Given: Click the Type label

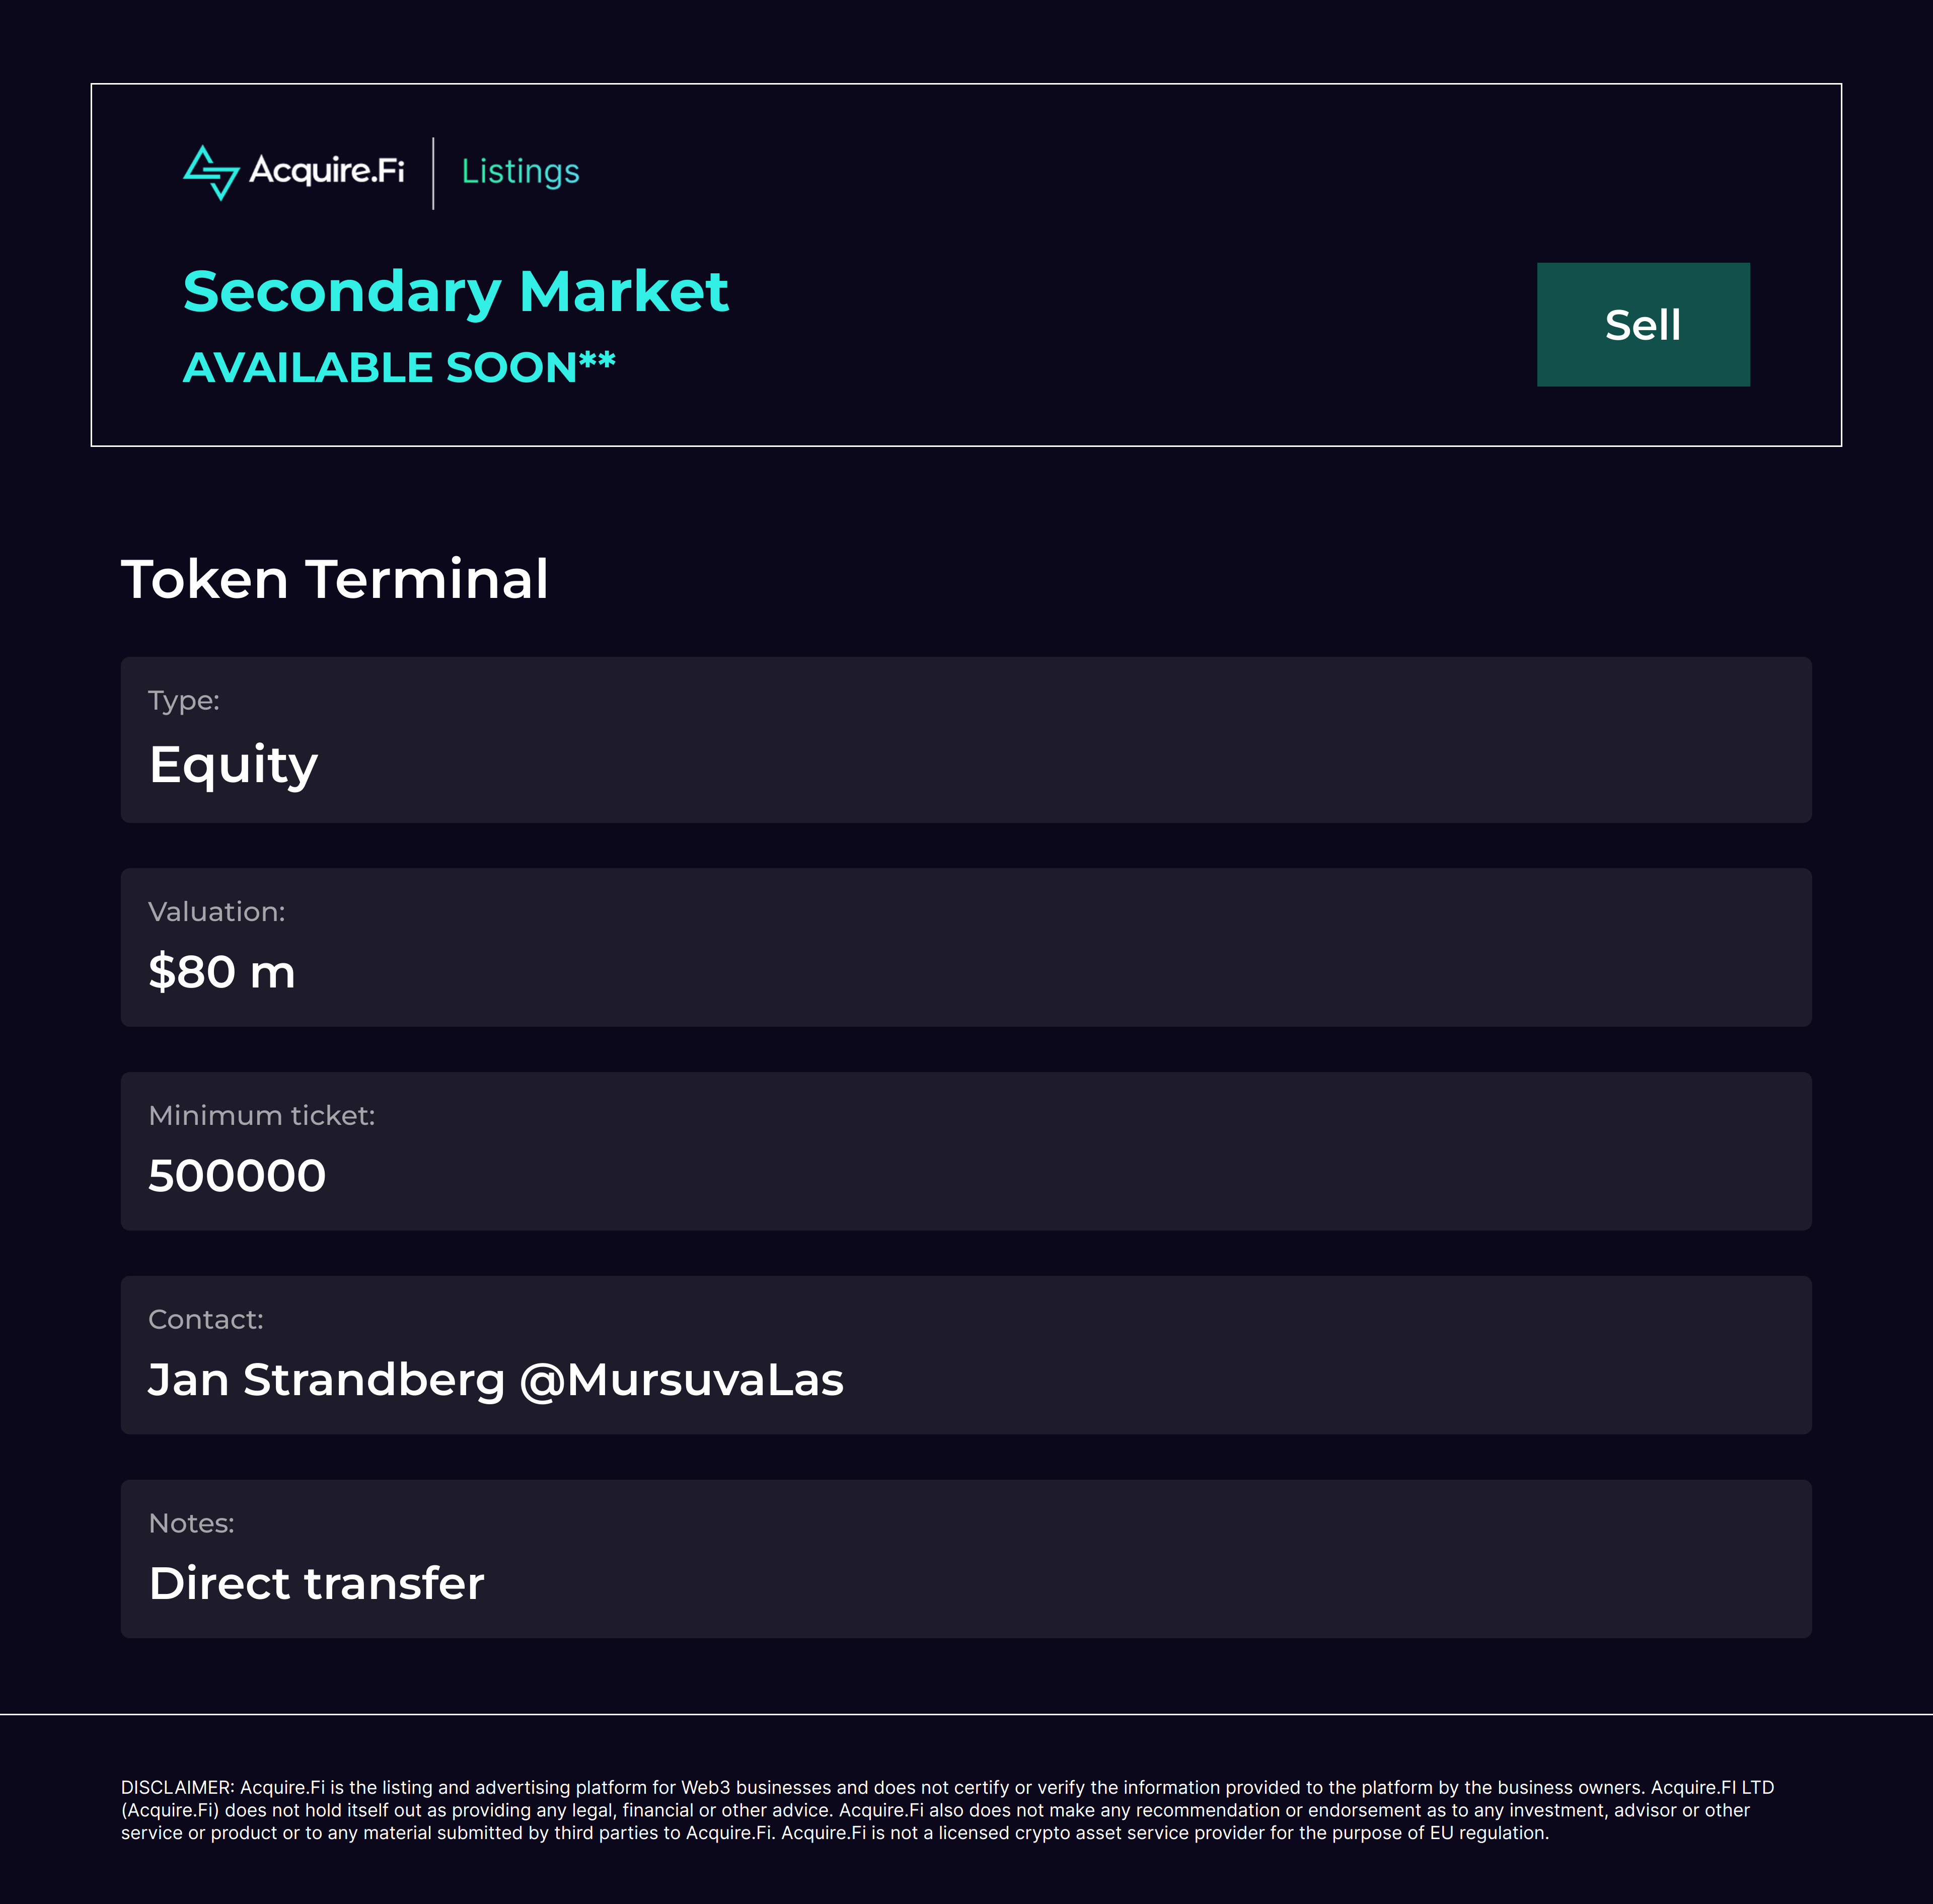Looking at the screenshot, I should [184, 701].
